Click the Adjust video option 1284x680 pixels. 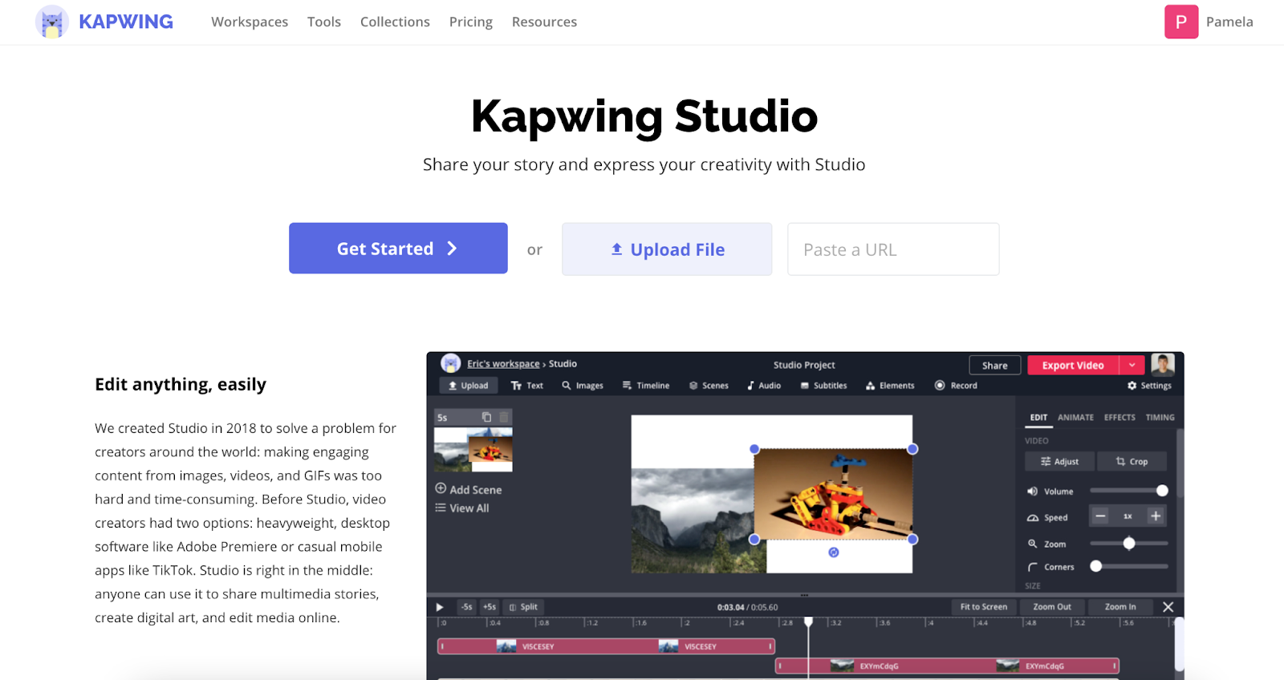click(x=1059, y=461)
